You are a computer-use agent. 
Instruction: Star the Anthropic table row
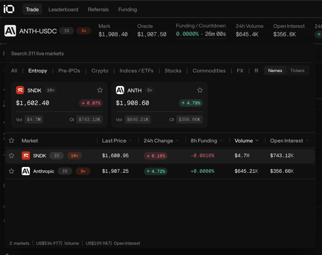tap(11, 171)
